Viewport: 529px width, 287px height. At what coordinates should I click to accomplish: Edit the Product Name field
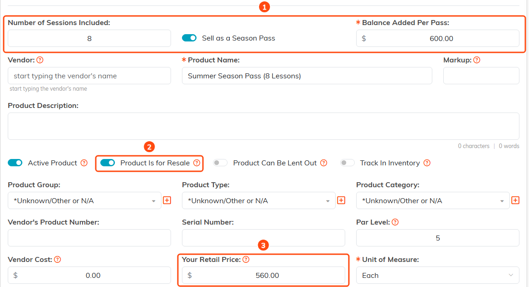point(307,76)
